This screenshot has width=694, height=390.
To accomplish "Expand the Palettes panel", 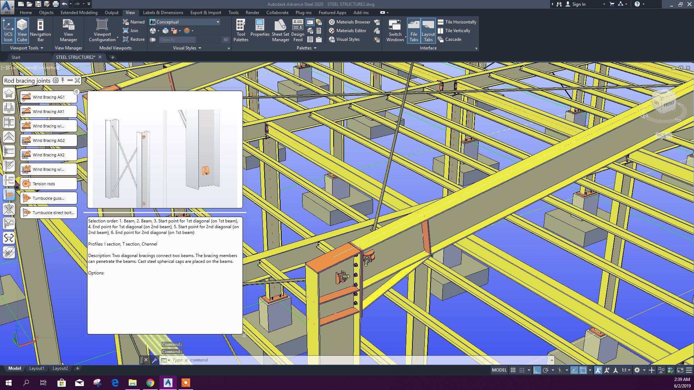I will coord(307,48).
